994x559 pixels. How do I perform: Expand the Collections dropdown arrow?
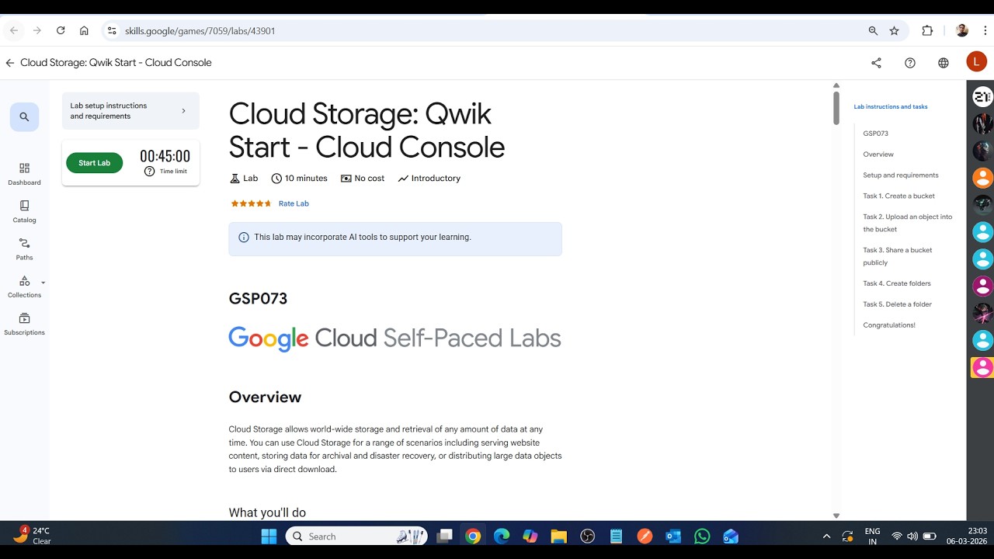[43, 283]
